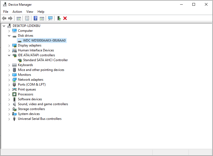Select the WDC WD5000AAKX-08U6AA0 label
The image size is (213, 156).
[44, 40]
